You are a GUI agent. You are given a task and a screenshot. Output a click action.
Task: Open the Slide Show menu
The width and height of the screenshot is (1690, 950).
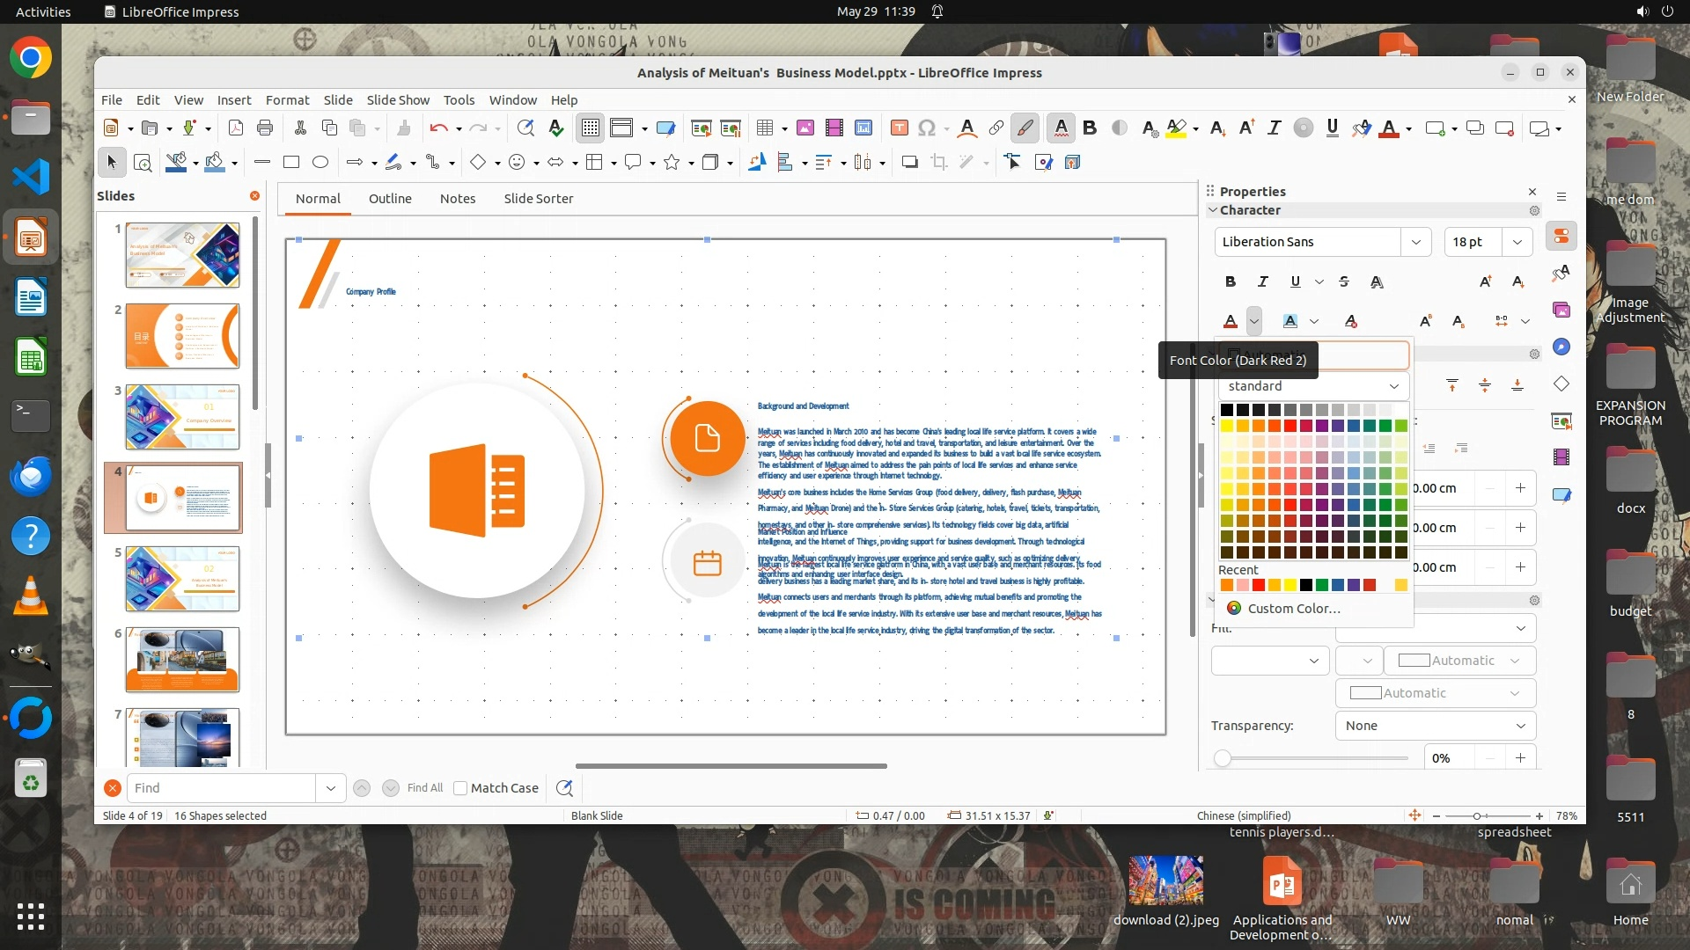[398, 100]
